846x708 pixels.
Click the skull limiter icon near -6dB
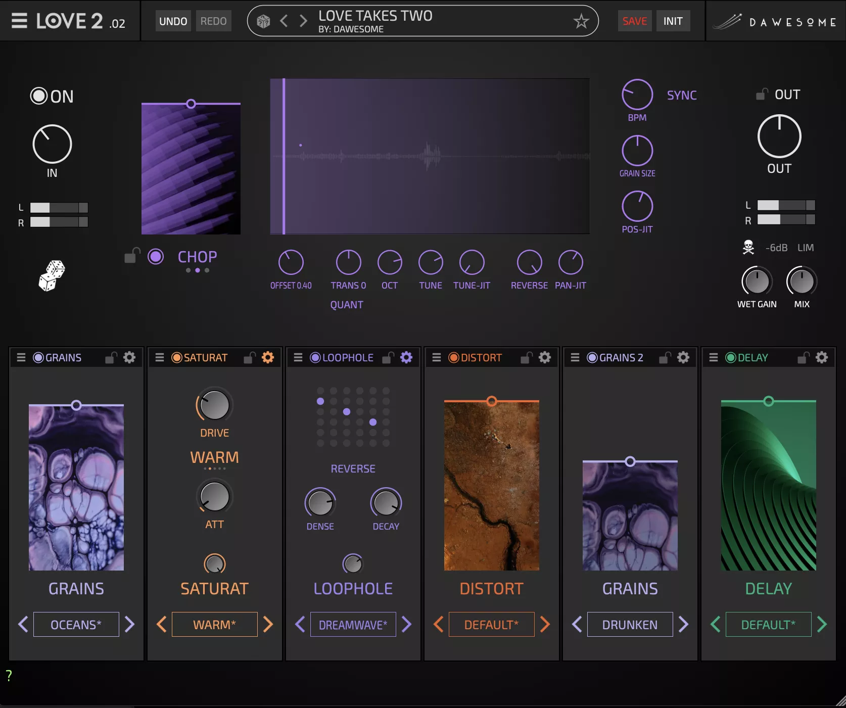(x=748, y=247)
